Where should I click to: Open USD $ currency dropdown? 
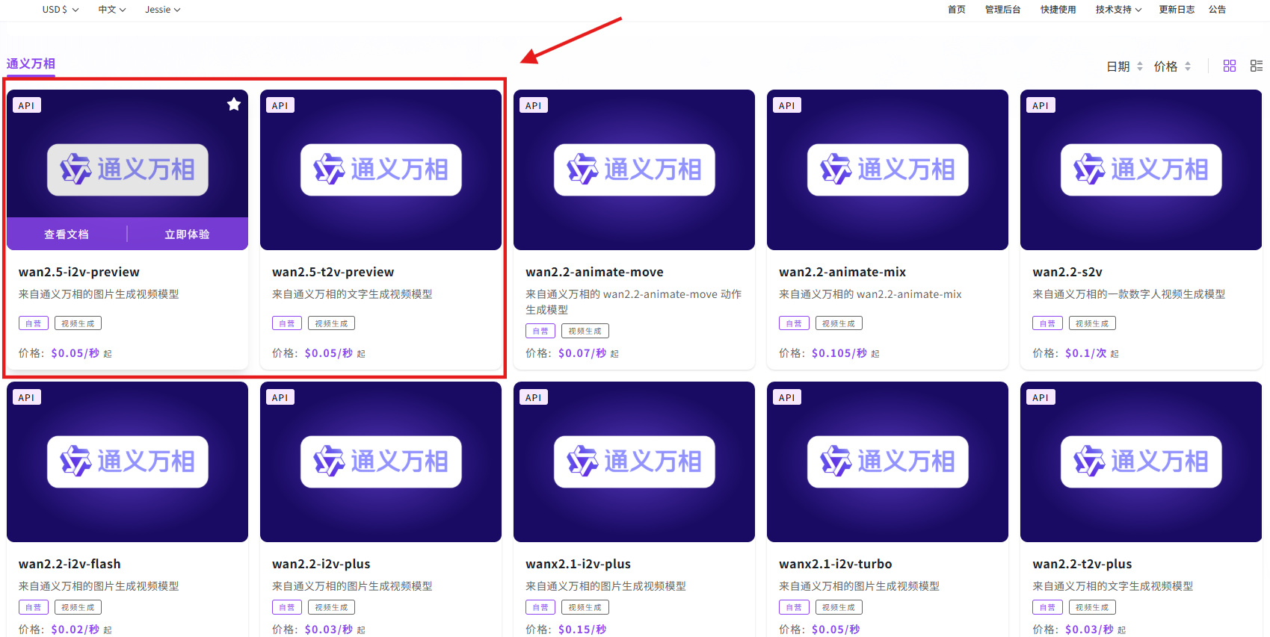pos(61,10)
